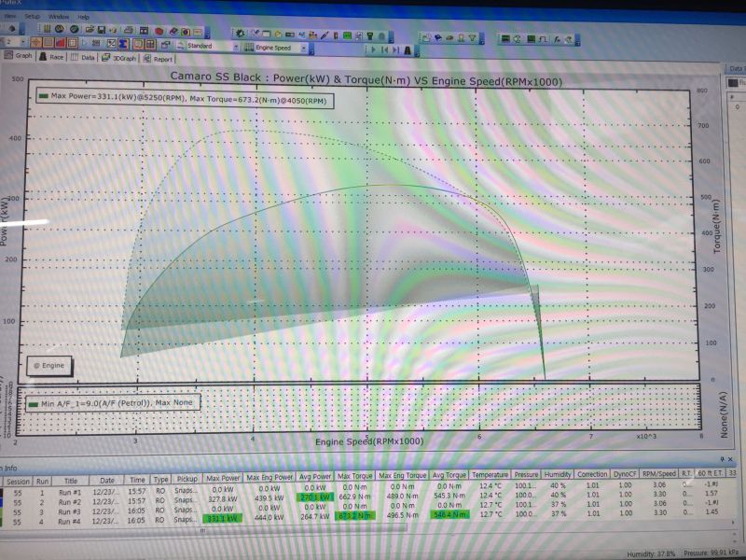Viewport: 746px width, 560px height.
Task: Click the pencil edit toolbar icon
Action: point(325,35)
